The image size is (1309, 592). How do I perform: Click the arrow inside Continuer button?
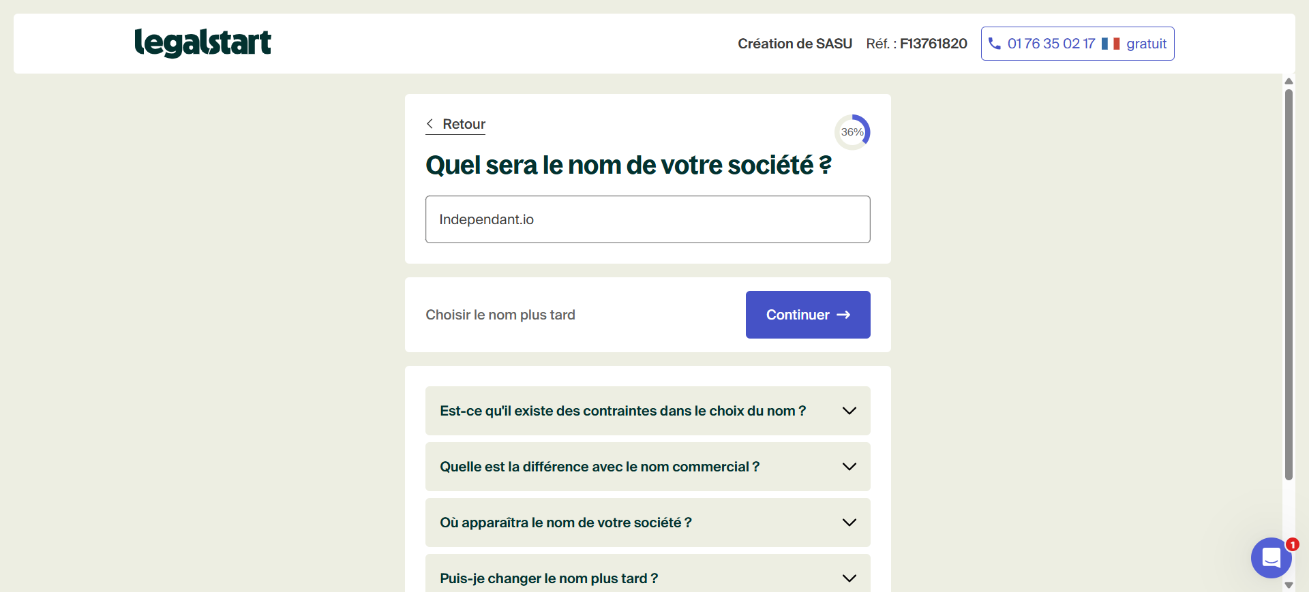(843, 315)
